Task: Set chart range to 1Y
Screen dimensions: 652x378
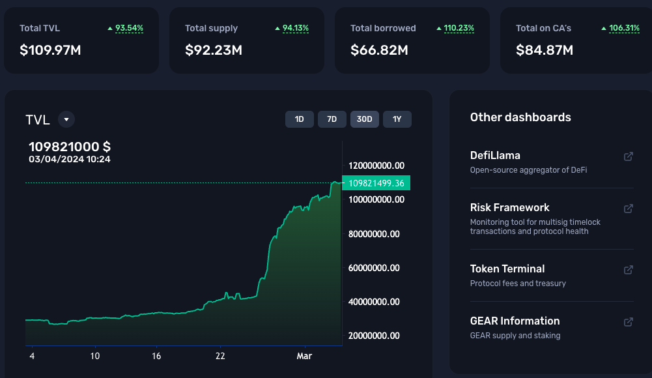Action: click(x=397, y=119)
